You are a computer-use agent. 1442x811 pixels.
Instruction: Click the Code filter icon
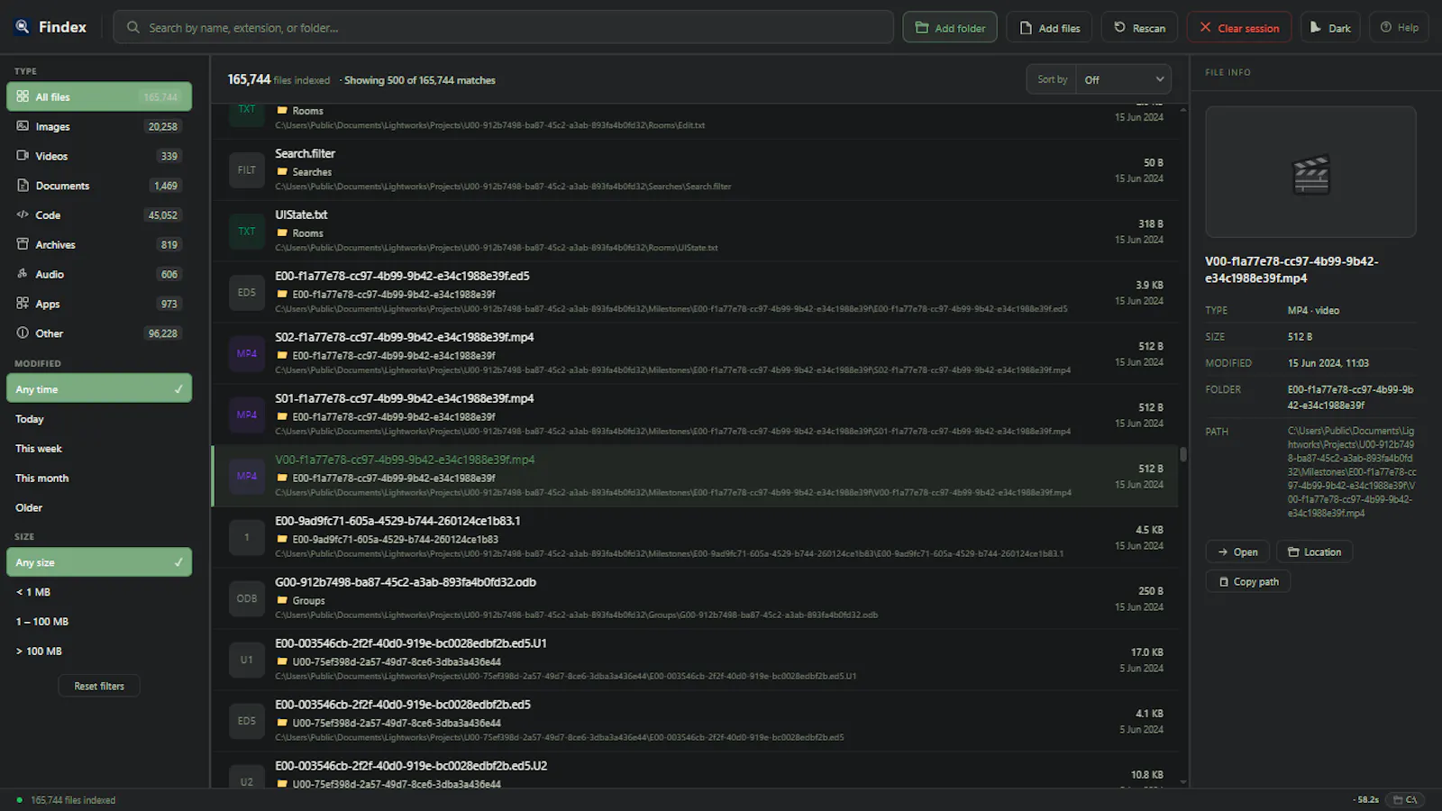tap(23, 214)
